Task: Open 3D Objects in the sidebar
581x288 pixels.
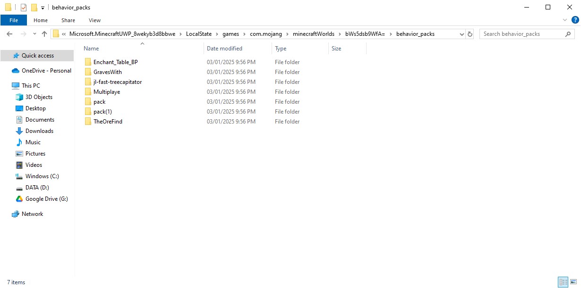Action: pyautogui.click(x=39, y=97)
